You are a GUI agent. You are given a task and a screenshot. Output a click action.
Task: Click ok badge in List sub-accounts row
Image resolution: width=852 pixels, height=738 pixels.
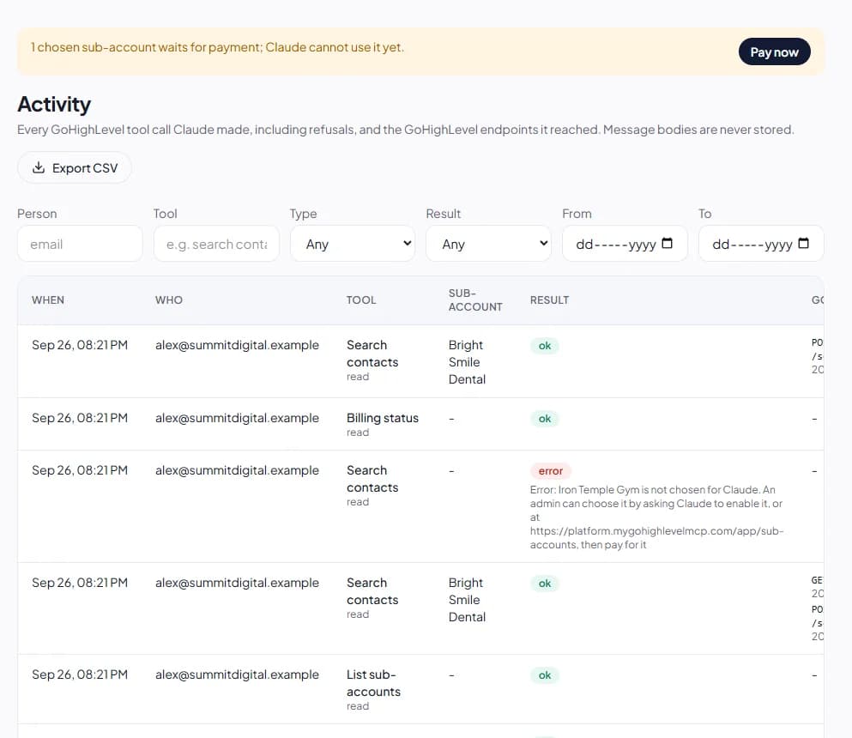tap(545, 675)
